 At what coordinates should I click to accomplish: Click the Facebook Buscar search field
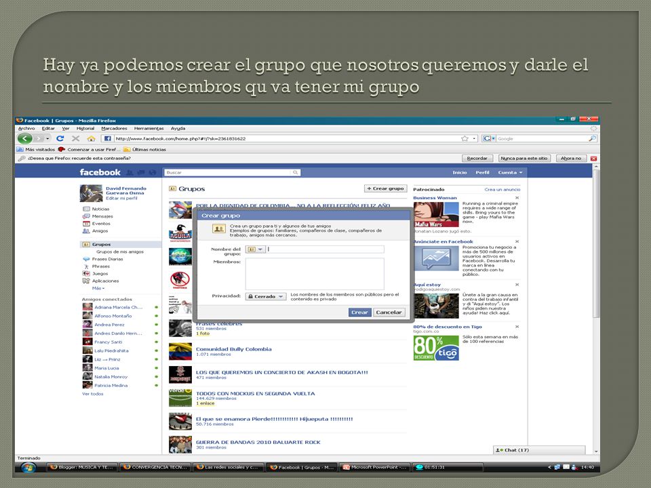click(229, 173)
